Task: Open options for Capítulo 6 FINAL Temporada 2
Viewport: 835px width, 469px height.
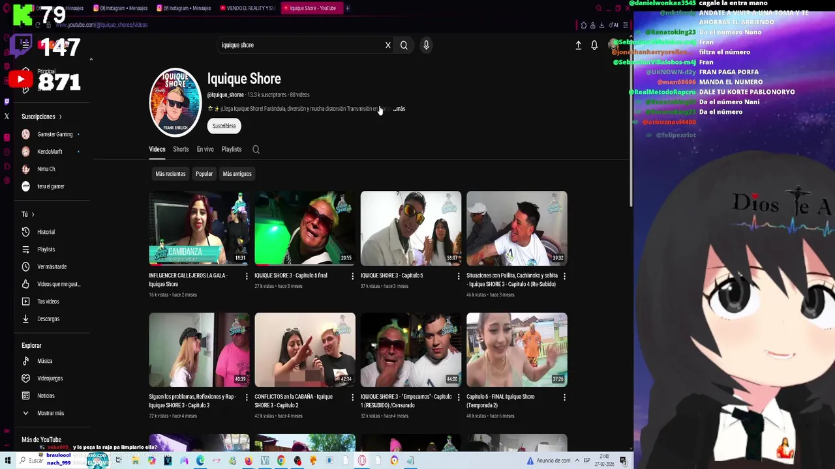Action: pyautogui.click(x=564, y=397)
